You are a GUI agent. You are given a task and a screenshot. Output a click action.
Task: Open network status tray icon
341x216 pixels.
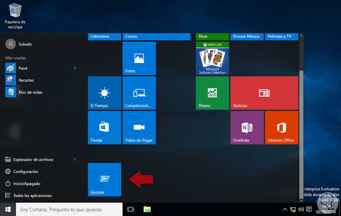click(x=293, y=209)
